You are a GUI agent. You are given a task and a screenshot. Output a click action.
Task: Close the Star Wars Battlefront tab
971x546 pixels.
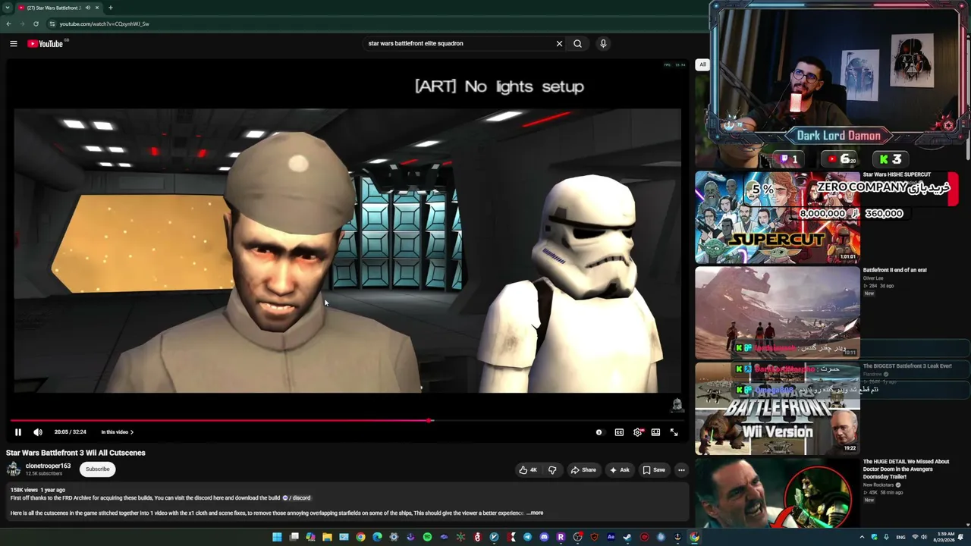click(97, 8)
